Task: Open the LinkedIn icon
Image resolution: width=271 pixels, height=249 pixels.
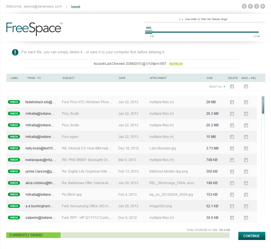Action: (x=263, y=6)
